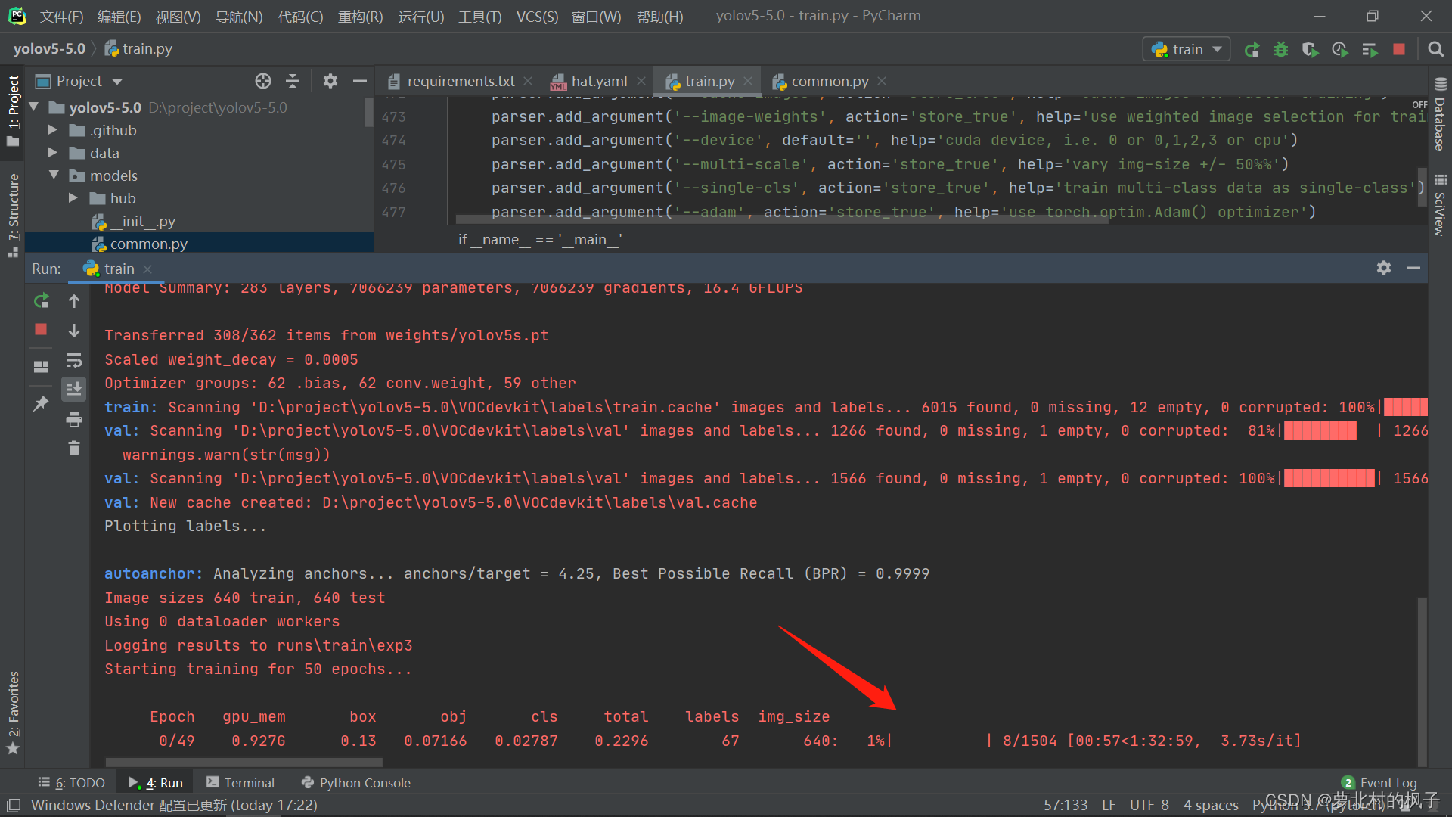
Task: Rerun train using the Run panel rerun icon
Action: tap(41, 301)
